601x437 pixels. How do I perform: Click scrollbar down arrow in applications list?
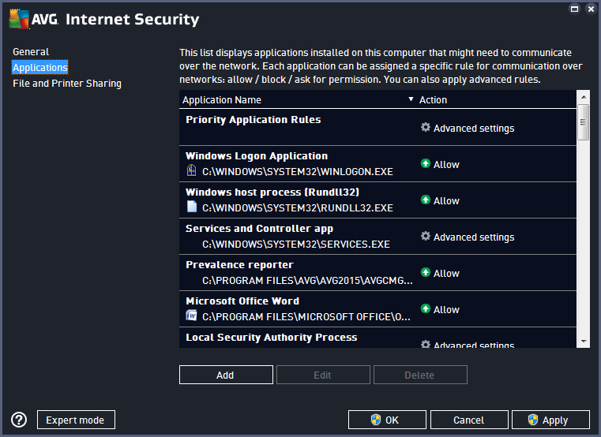pos(584,342)
